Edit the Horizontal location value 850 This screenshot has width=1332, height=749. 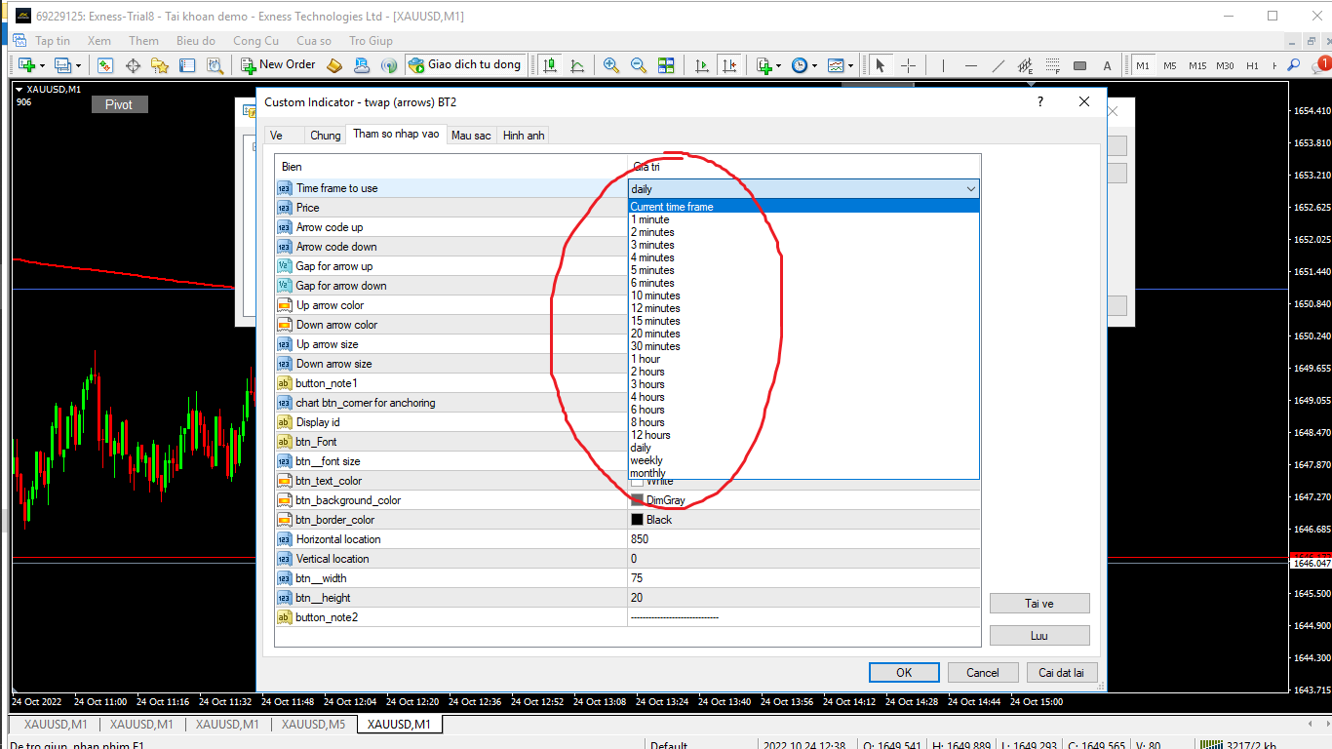804,539
